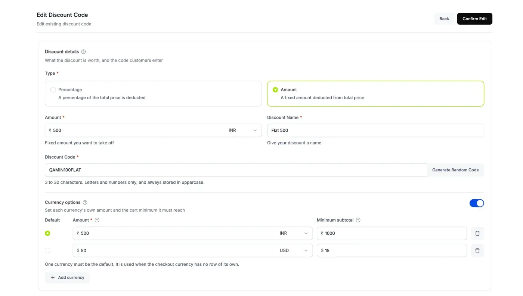Edit the INR row amount field
This screenshot has height=296, width=523.
[x=174, y=233]
